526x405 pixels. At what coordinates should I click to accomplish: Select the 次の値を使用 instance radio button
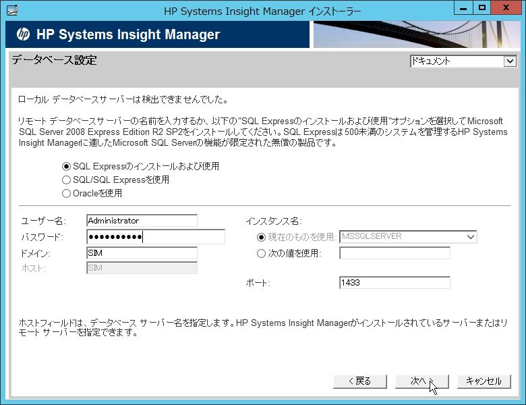[261, 253]
